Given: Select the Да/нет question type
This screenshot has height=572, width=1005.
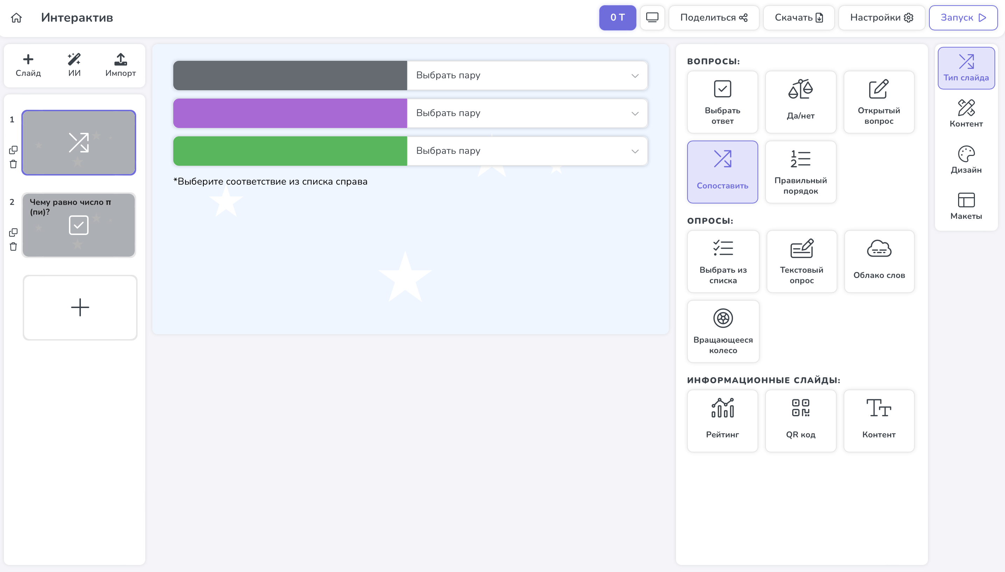Looking at the screenshot, I should 801,102.
